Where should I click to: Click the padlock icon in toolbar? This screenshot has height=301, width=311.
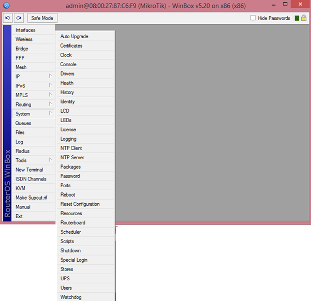tap(304, 18)
